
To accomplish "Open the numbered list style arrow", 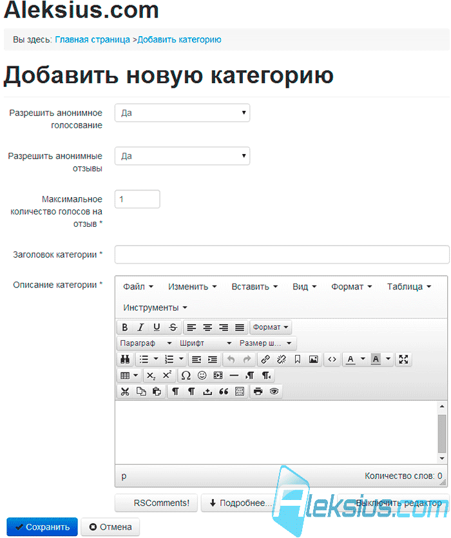I will (181, 360).
